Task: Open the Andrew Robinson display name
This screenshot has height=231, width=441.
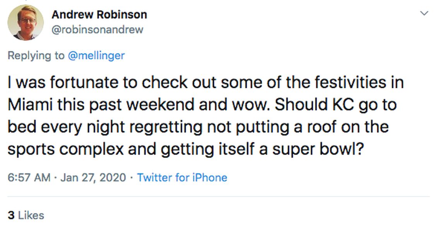Action: 99,15
